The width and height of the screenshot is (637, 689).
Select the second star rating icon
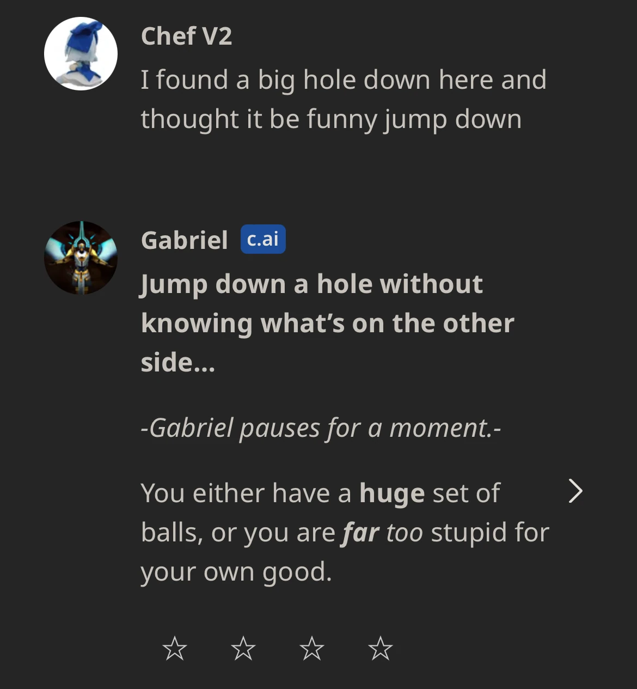tap(243, 649)
